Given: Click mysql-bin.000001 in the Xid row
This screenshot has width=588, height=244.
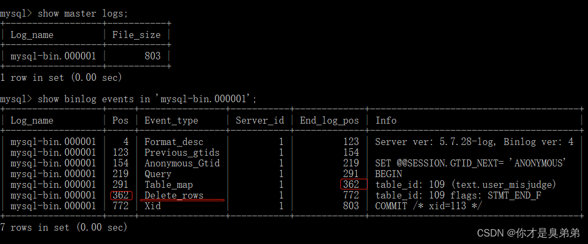Looking at the screenshot, I should click(53, 206).
